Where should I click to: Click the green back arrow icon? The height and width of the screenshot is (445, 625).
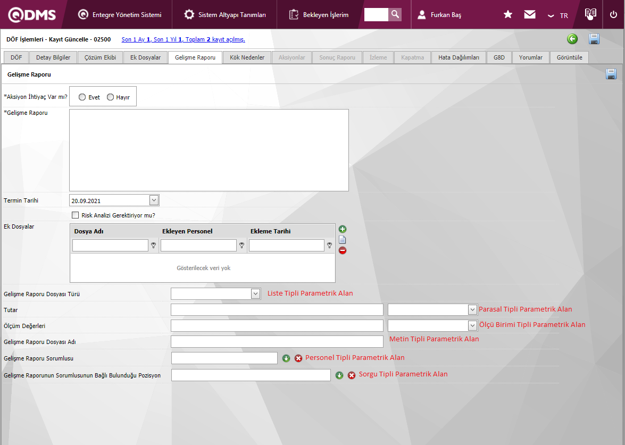(x=572, y=39)
